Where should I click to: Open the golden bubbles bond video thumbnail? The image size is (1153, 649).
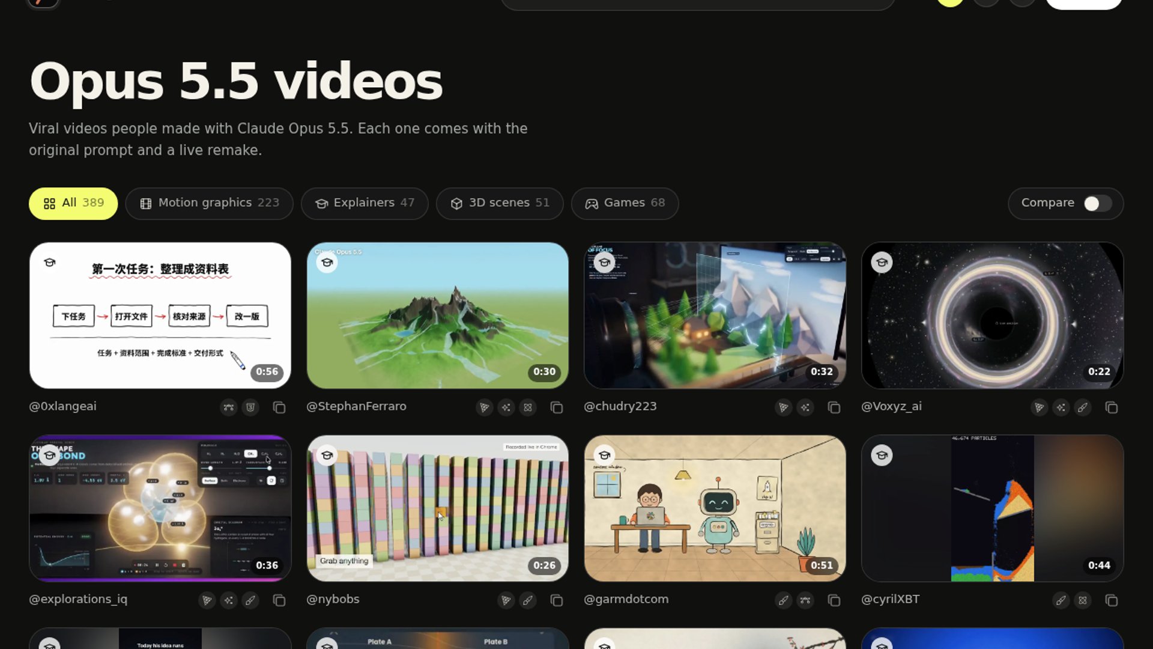160,508
